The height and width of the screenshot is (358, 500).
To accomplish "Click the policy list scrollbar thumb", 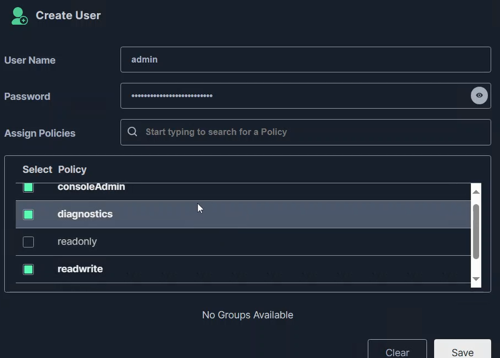I will [476, 231].
